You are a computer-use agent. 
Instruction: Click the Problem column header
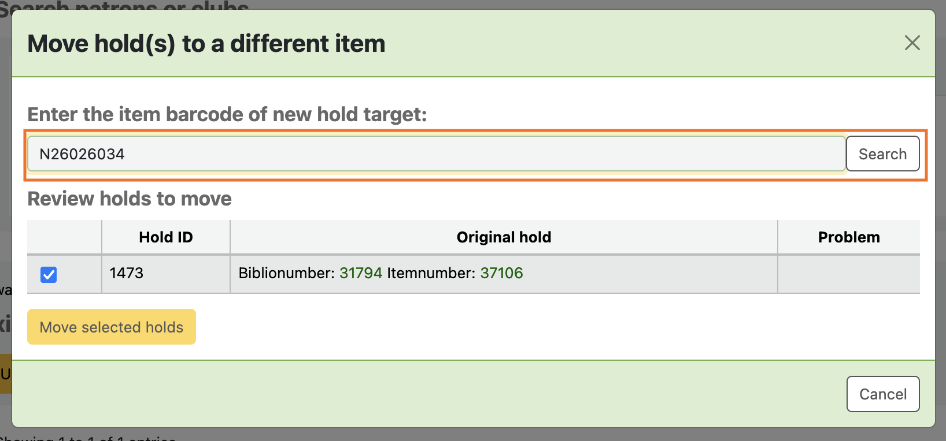click(848, 237)
